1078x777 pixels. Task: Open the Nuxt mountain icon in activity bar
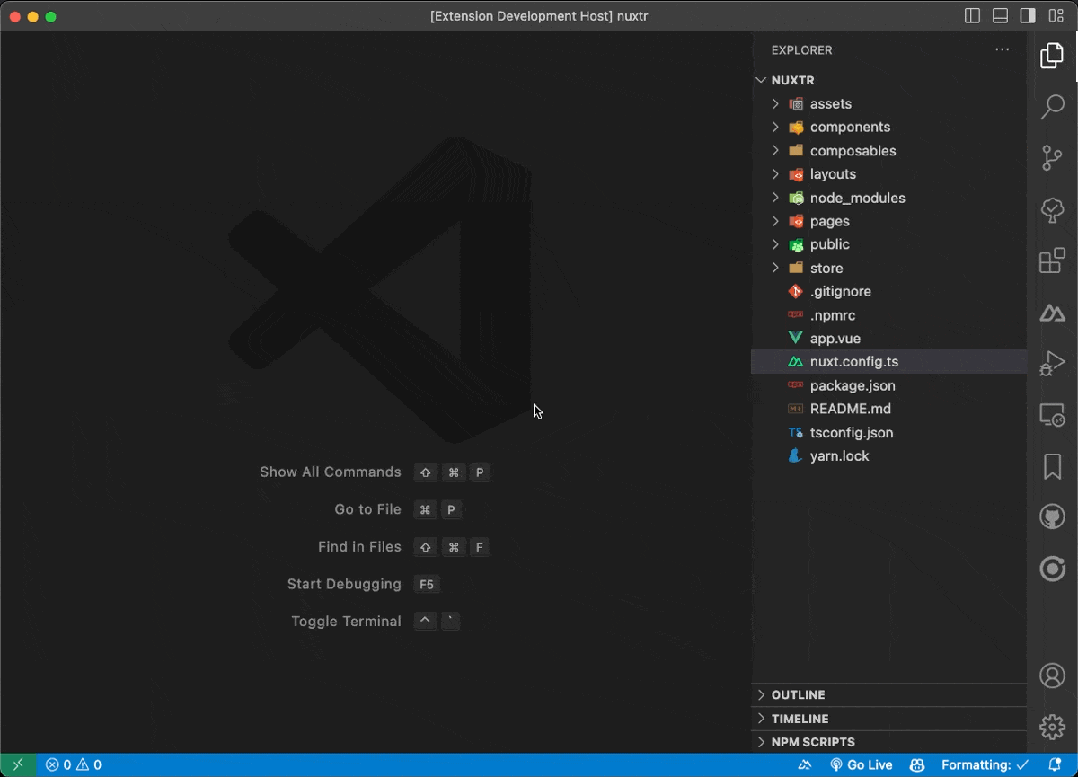tap(1052, 313)
